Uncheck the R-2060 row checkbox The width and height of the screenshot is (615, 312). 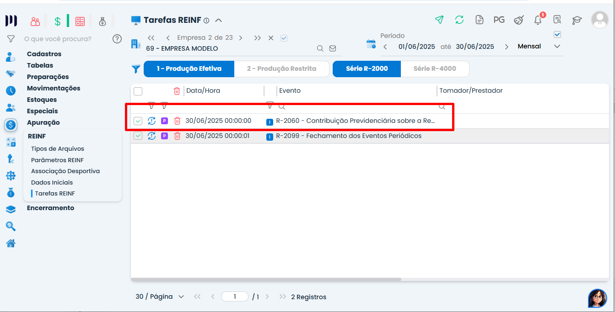point(138,121)
